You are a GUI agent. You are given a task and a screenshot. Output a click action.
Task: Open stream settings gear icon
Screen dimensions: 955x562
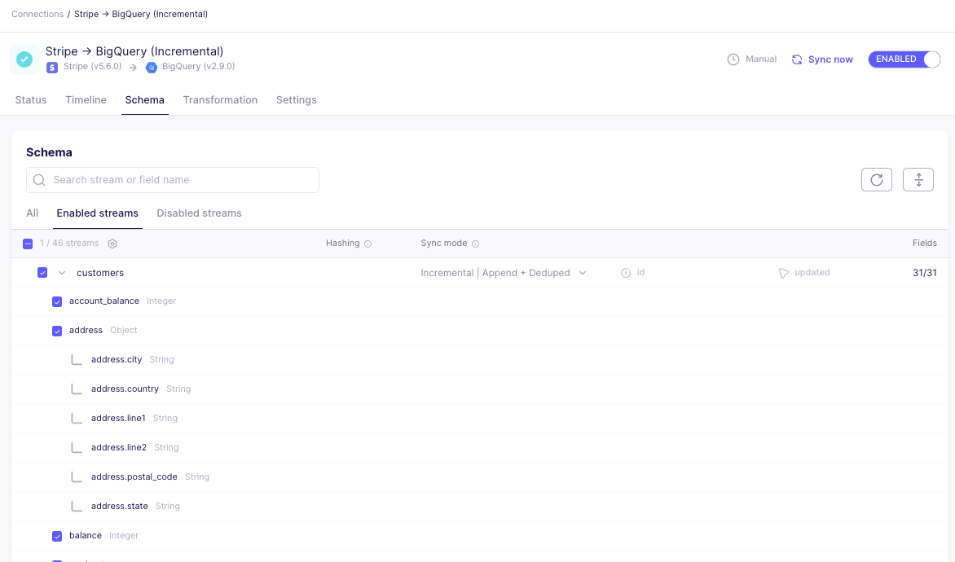112,244
